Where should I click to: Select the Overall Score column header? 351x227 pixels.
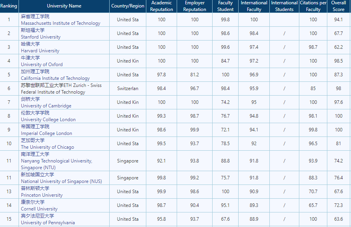coord(338,6)
